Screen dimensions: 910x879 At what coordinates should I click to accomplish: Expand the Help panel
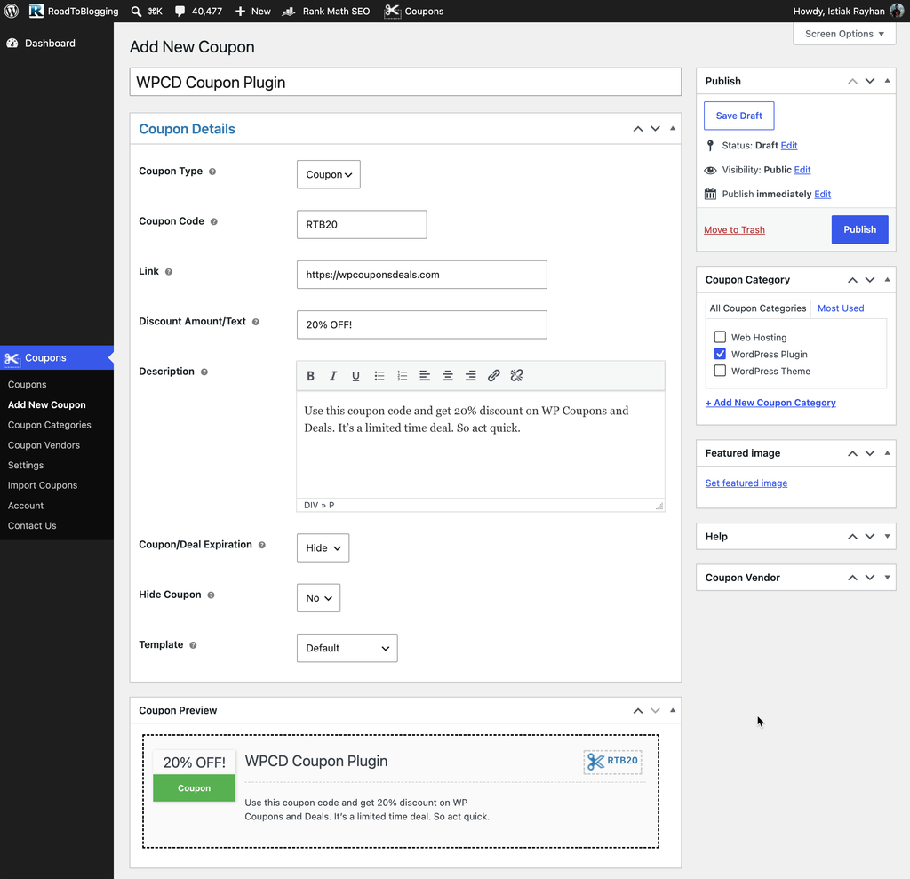(888, 537)
